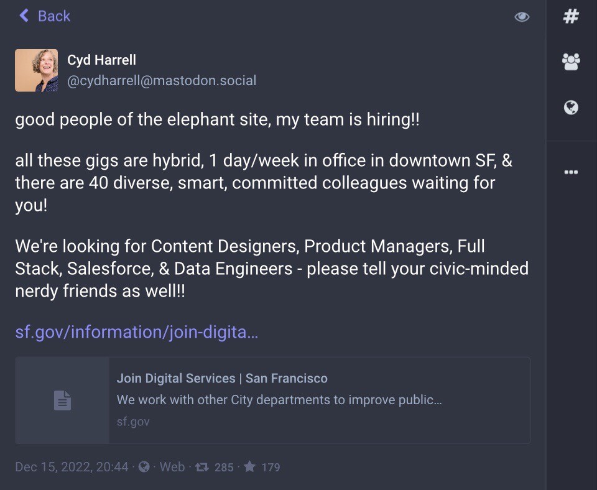Go back using the Back label
Viewport: 597px width, 490px height.
54,16
